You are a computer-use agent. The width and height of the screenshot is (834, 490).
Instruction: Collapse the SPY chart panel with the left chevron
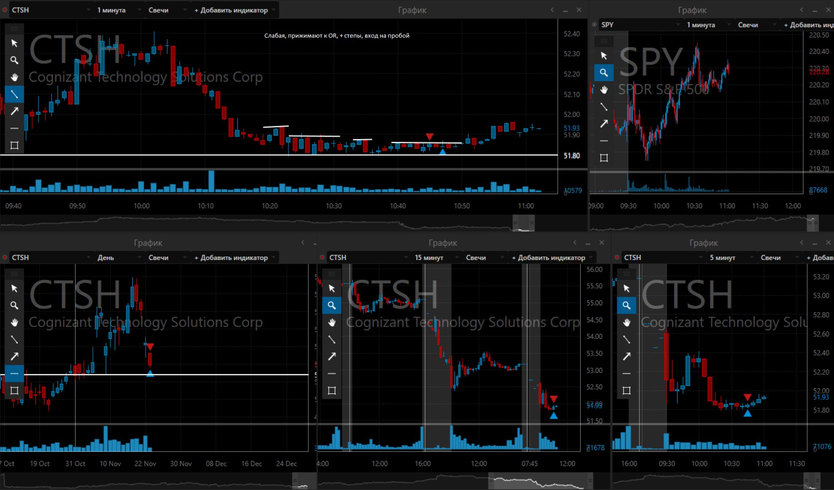click(801, 10)
